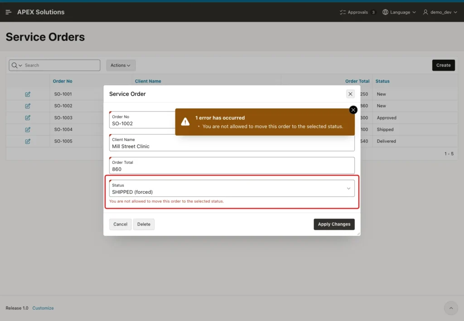Open the Customize link in footer

click(43, 308)
